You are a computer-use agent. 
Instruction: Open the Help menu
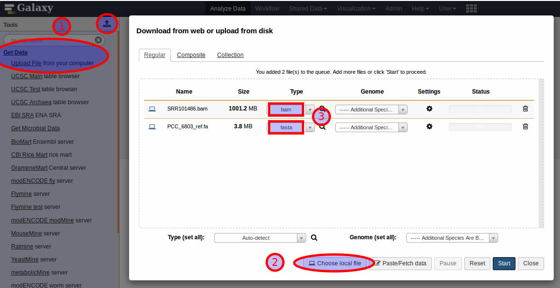point(420,9)
